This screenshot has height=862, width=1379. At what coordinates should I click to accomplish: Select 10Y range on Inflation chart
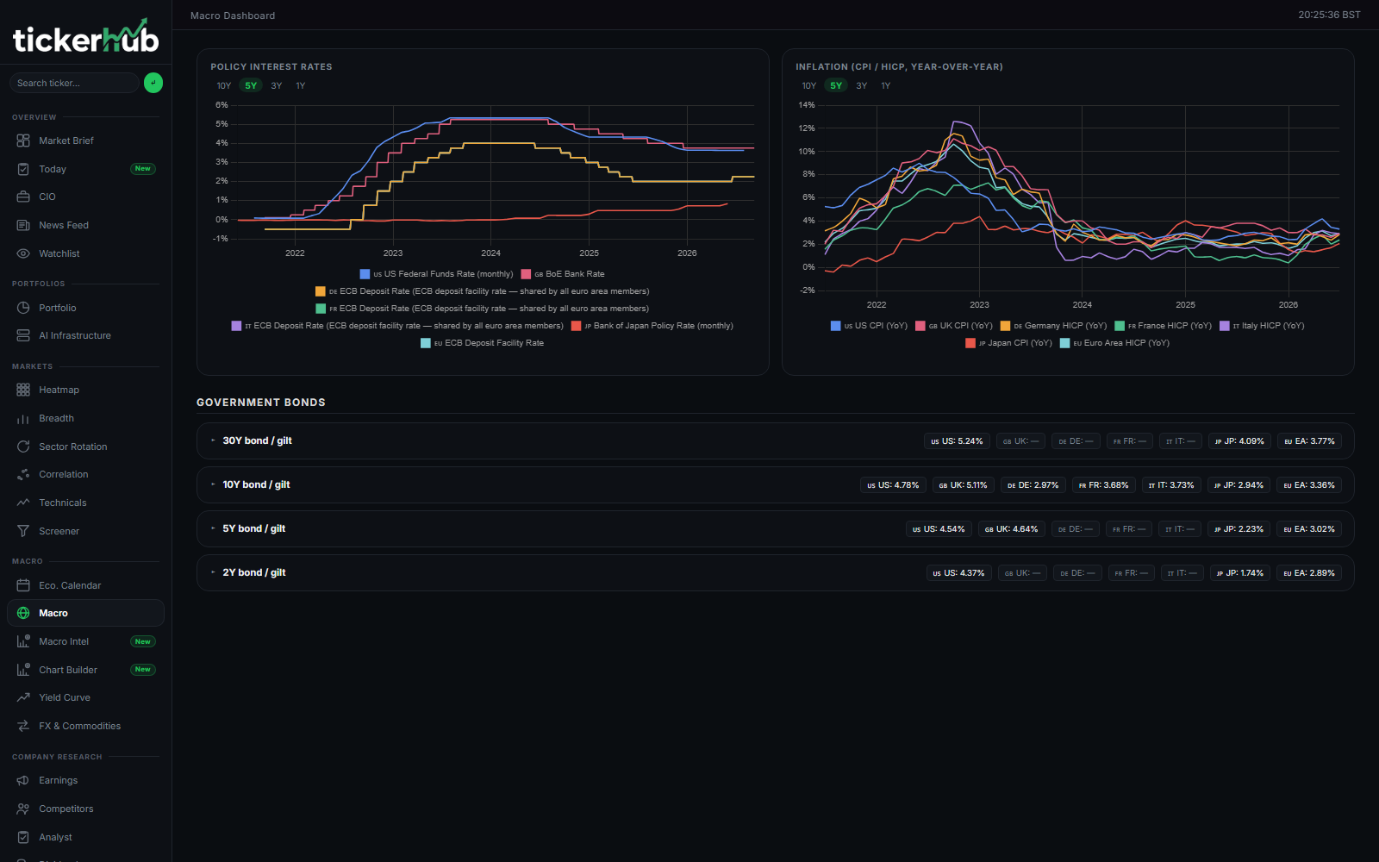(809, 85)
